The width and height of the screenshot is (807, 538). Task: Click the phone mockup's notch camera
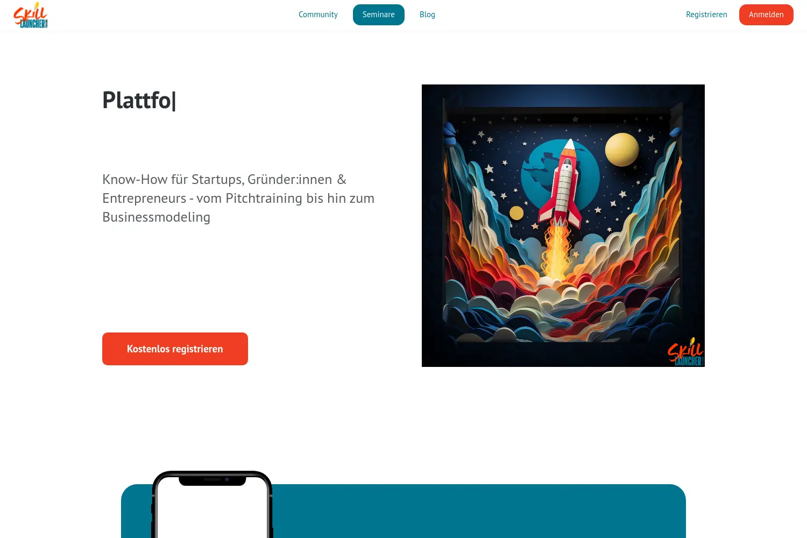[226, 479]
